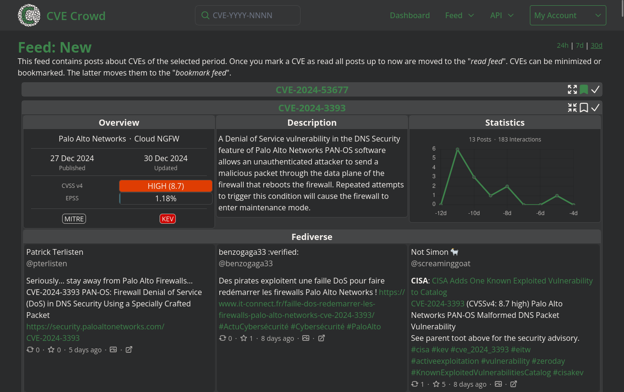Click the #cisakev hashtag
624x392 pixels.
point(568,372)
